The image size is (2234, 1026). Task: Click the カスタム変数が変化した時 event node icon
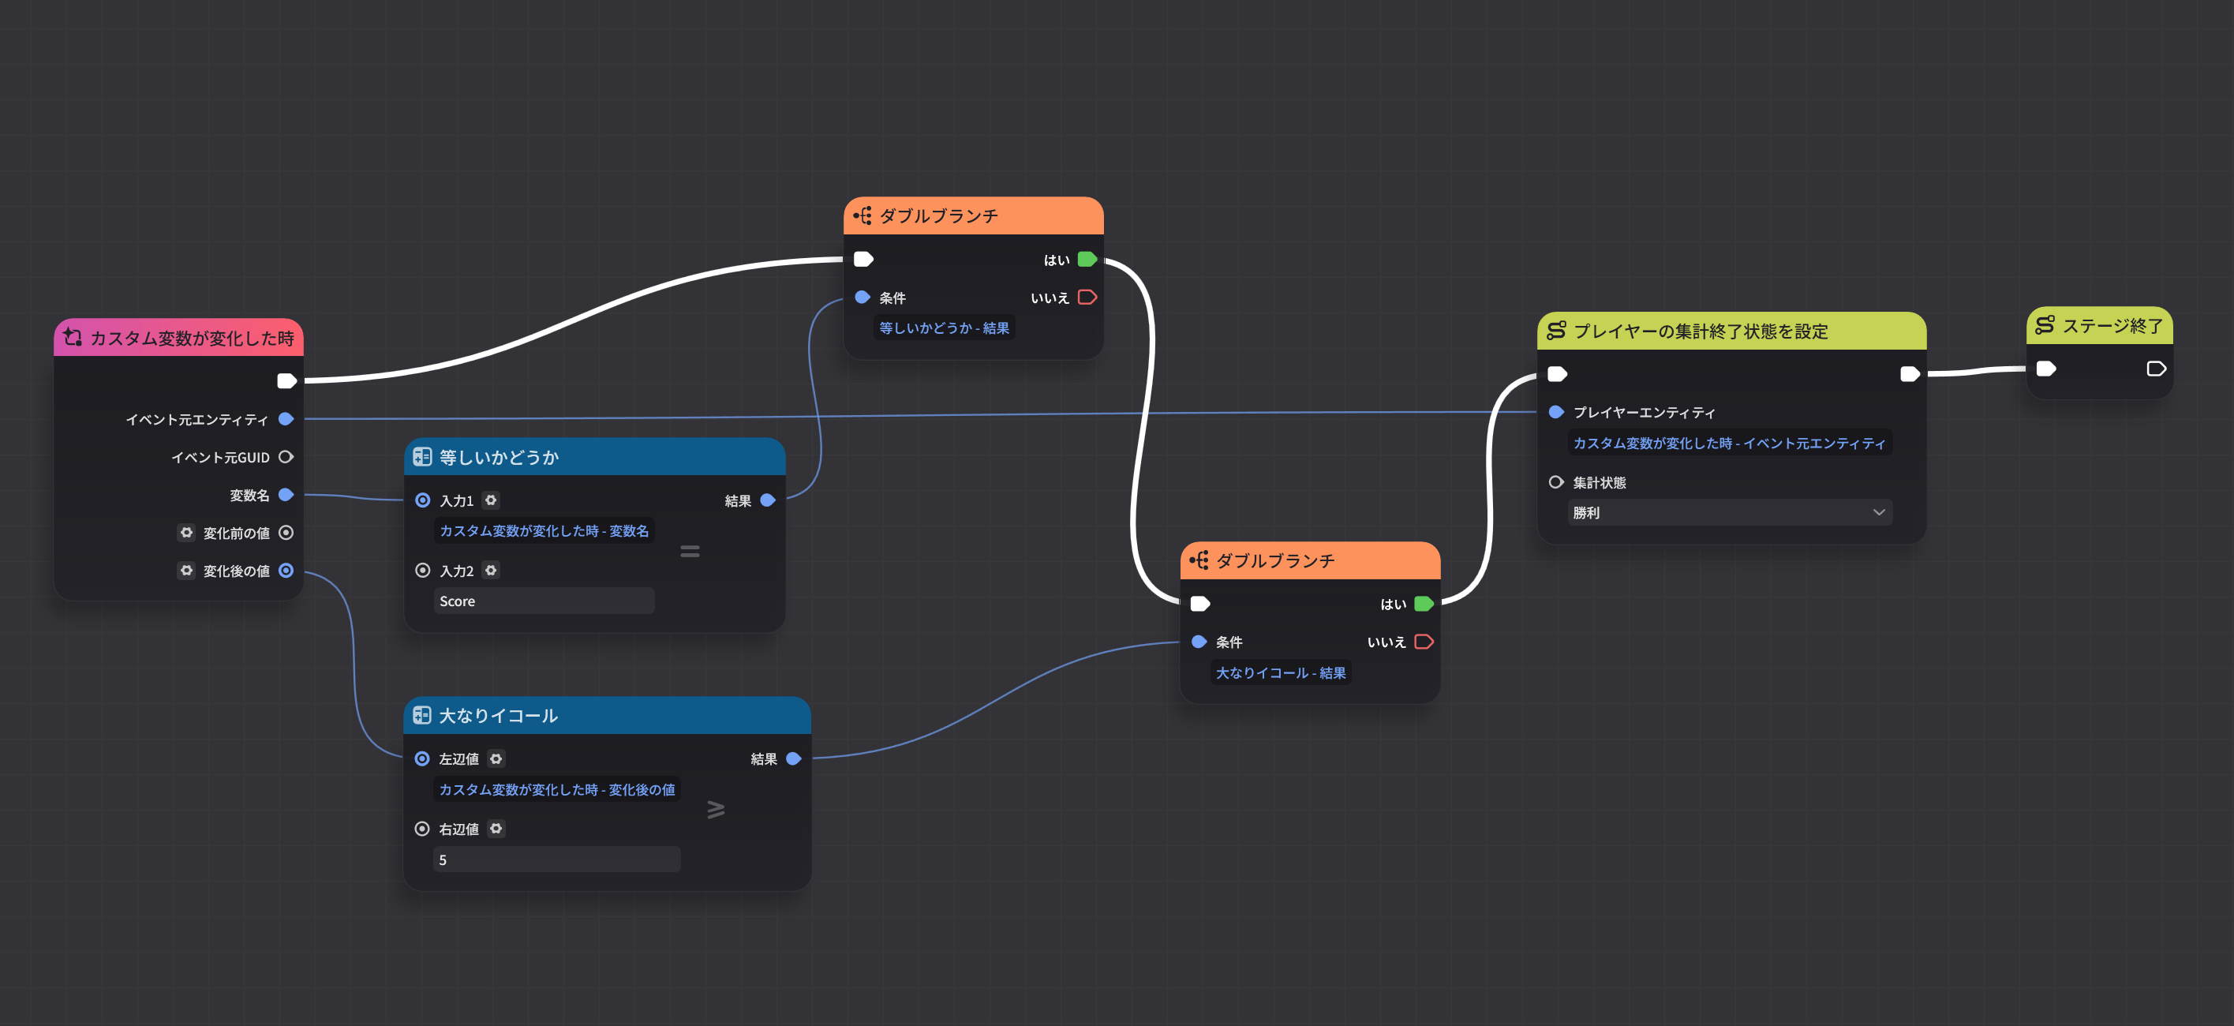click(x=73, y=337)
